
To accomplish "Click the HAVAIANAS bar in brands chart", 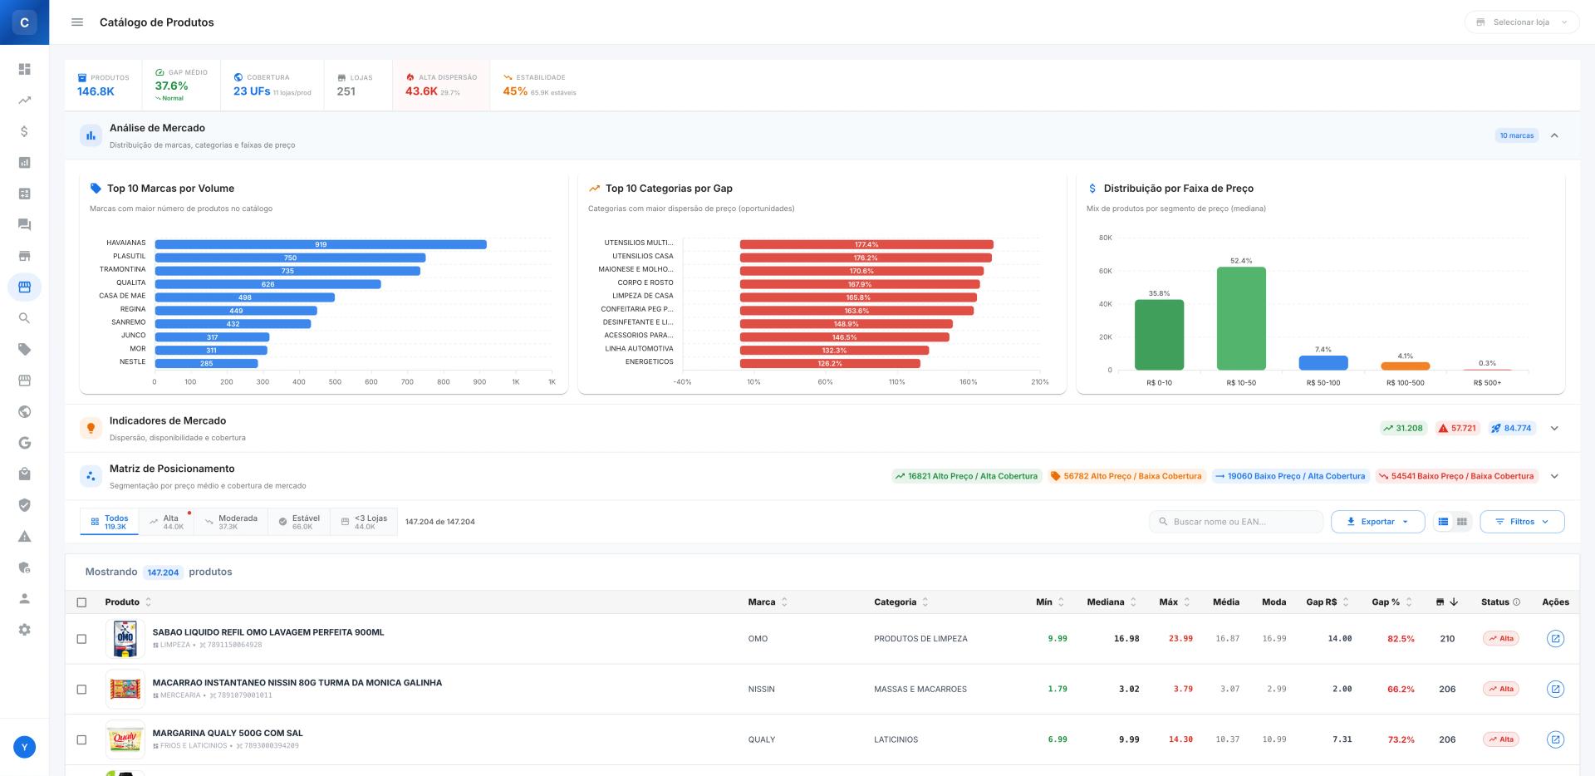I will point(321,244).
